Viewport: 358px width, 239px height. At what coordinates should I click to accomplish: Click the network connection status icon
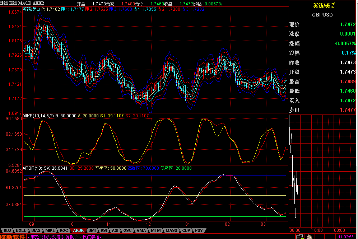pos(299,236)
